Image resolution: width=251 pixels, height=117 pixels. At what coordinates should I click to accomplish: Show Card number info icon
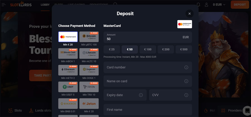pos(186,67)
